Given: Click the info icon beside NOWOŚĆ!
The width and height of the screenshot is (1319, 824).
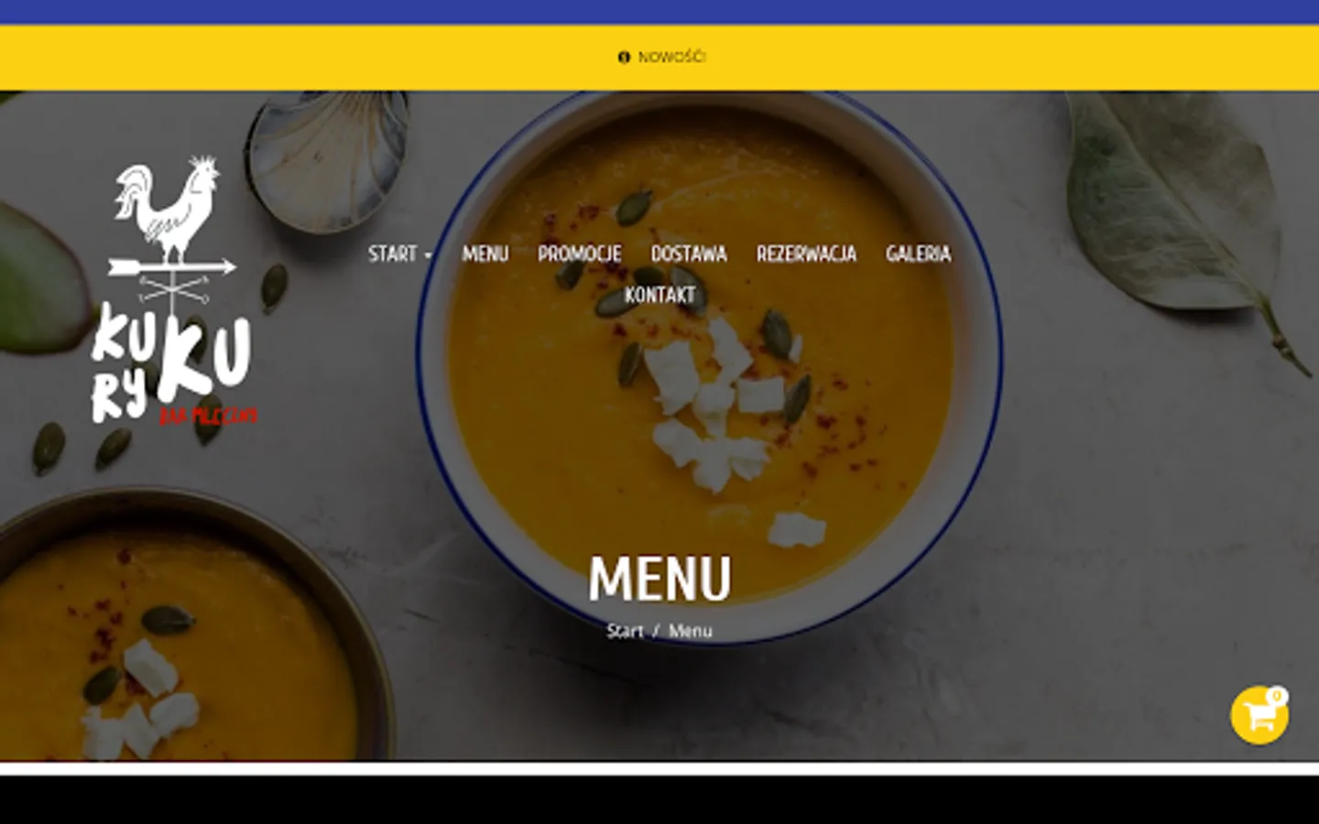Looking at the screenshot, I should (625, 57).
